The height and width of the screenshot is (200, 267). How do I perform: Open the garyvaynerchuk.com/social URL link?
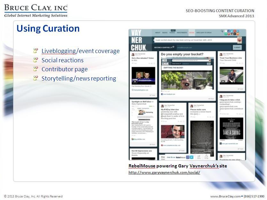point(164,173)
